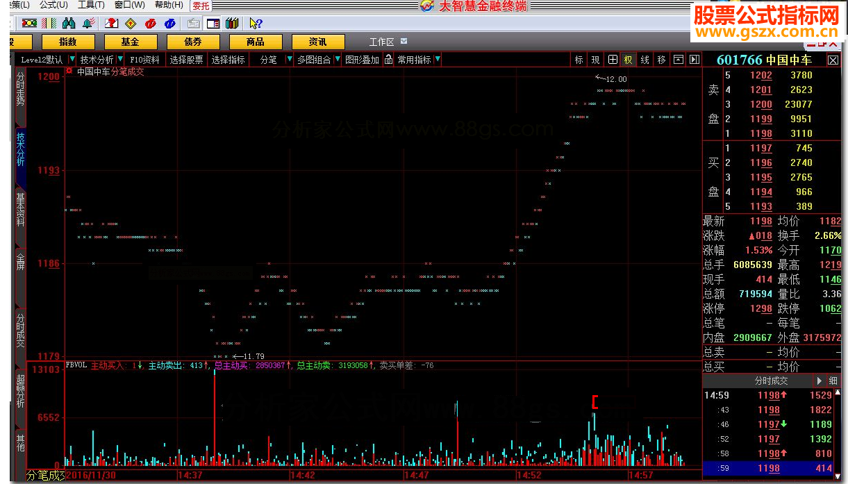Expand the 分笔 dropdown arrow

click(290, 60)
